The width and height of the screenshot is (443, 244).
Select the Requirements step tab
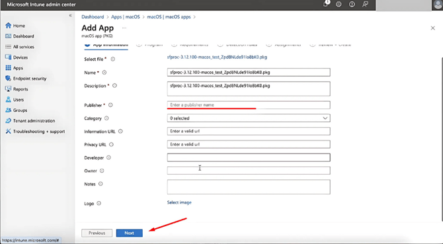[190, 45]
